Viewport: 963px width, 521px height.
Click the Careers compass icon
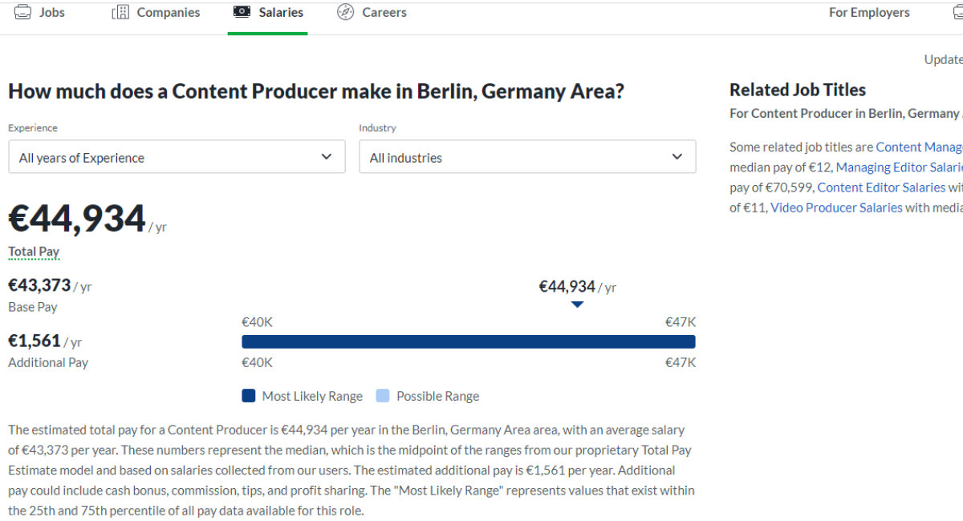(346, 12)
